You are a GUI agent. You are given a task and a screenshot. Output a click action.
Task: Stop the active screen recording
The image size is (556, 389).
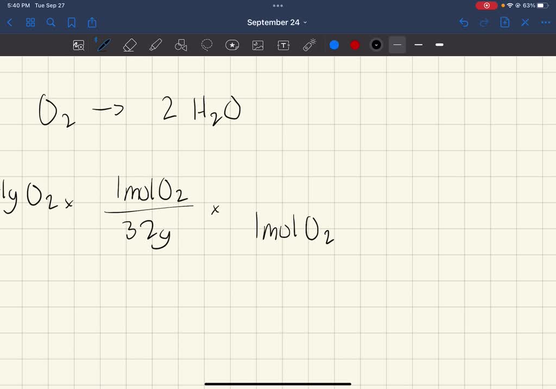pyautogui.click(x=486, y=5)
